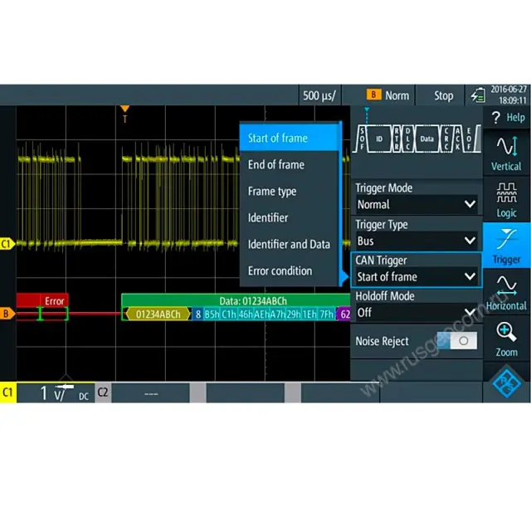Open the Help icon
This screenshot has width=531, height=531.
(507, 118)
